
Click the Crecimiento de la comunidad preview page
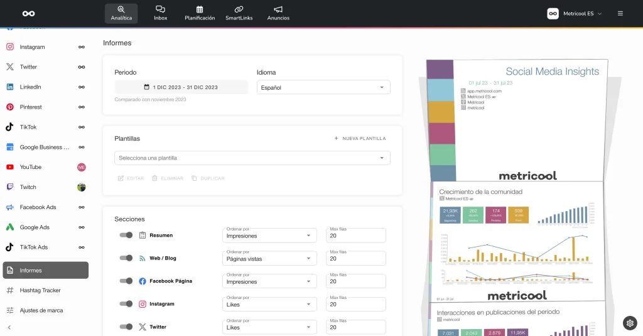[x=517, y=242]
